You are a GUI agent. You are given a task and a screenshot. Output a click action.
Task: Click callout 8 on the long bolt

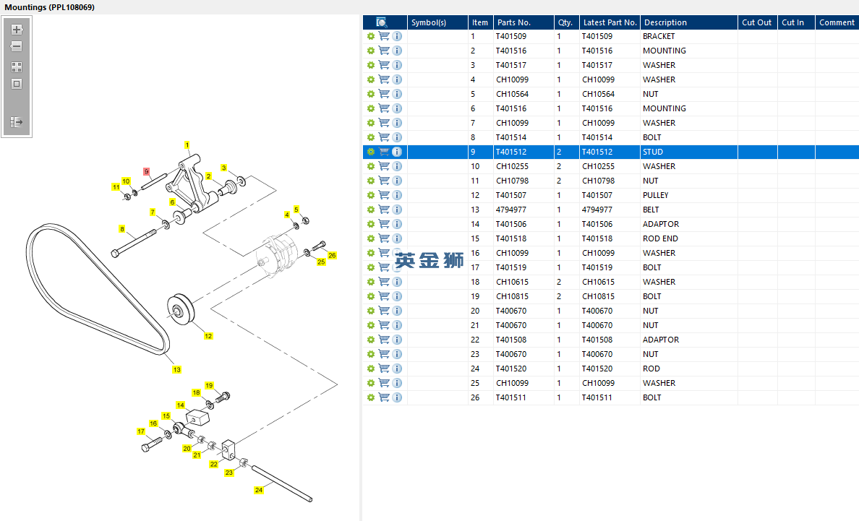click(121, 229)
